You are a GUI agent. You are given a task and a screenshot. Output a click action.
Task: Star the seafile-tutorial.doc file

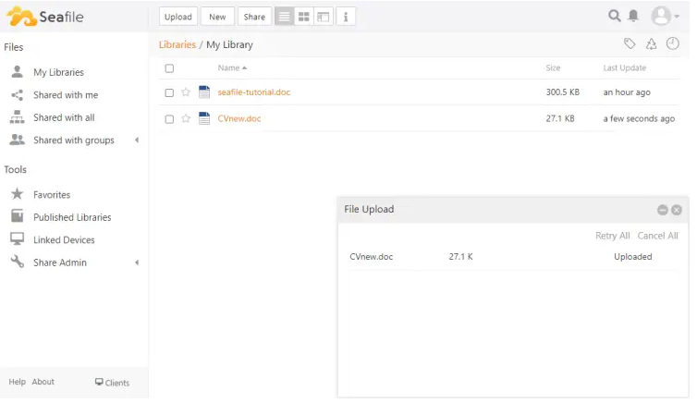[x=186, y=92]
